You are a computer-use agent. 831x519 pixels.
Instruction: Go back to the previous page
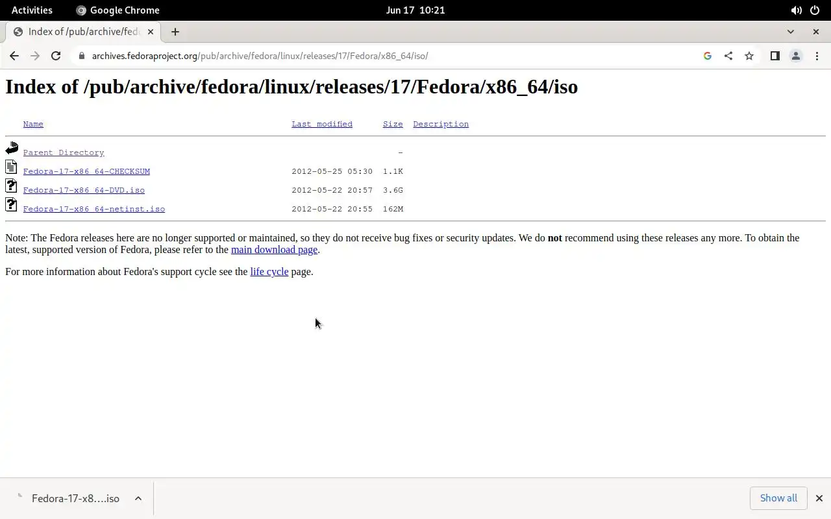pyautogui.click(x=14, y=56)
